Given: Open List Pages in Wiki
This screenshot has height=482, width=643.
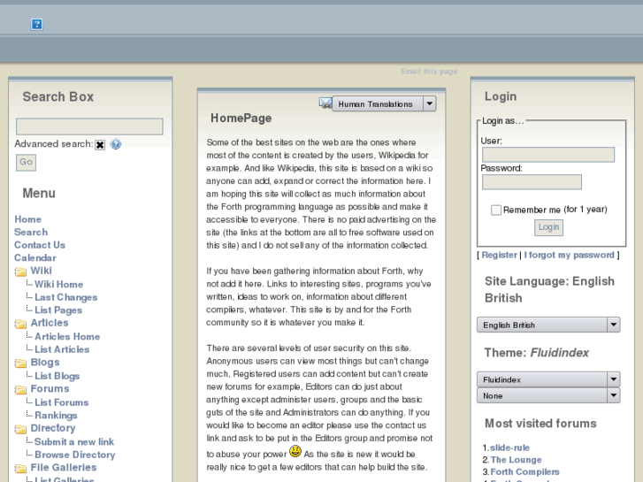Looking at the screenshot, I should [58, 310].
